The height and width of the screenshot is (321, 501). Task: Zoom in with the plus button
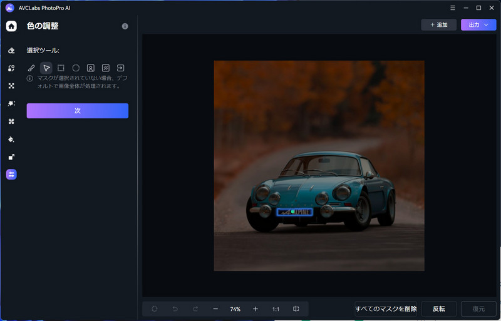pyautogui.click(x=256, y=309)
